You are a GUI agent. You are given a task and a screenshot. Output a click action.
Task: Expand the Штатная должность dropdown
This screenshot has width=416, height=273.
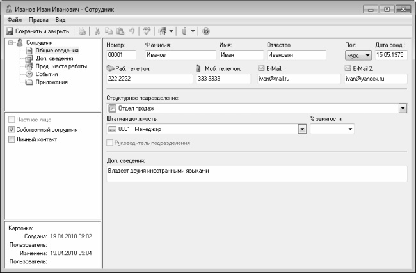[x=302, y=129]
